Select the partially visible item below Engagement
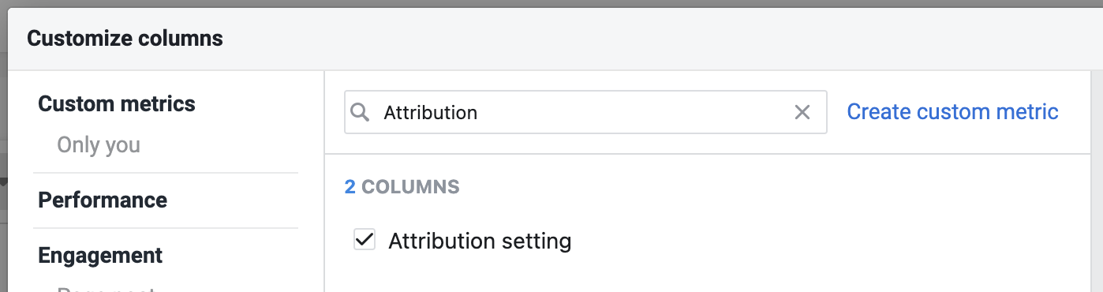Screen dimensions: 1103x292 tap(106, 288)
